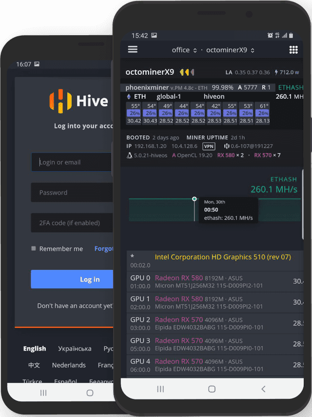This screenshot has height=417, width=312.
Task: Click the Login or email field
Action: [x=72, y=162]
